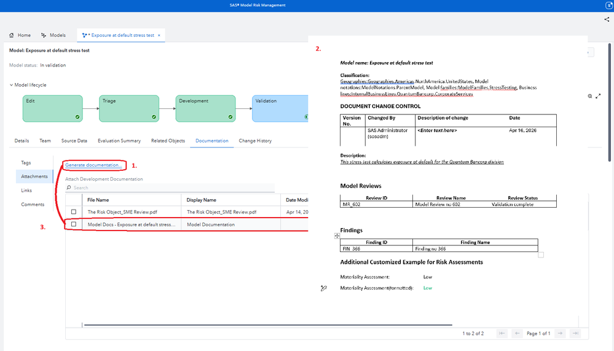The image size is (614, 351).
Task: Go to next page of attachments
Action: click(x=561, y=333)
